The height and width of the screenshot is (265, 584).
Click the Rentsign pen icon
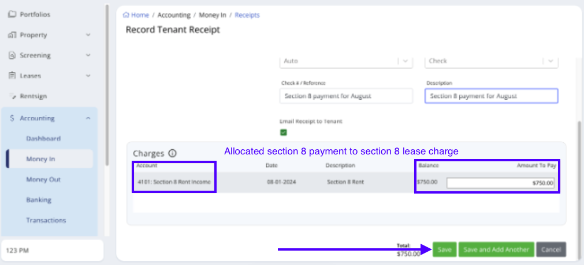pos(12,96)
